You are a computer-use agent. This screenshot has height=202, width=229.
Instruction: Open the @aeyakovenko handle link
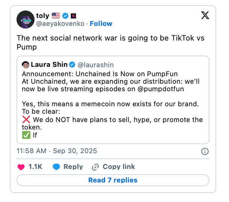(x=61, y=24)
